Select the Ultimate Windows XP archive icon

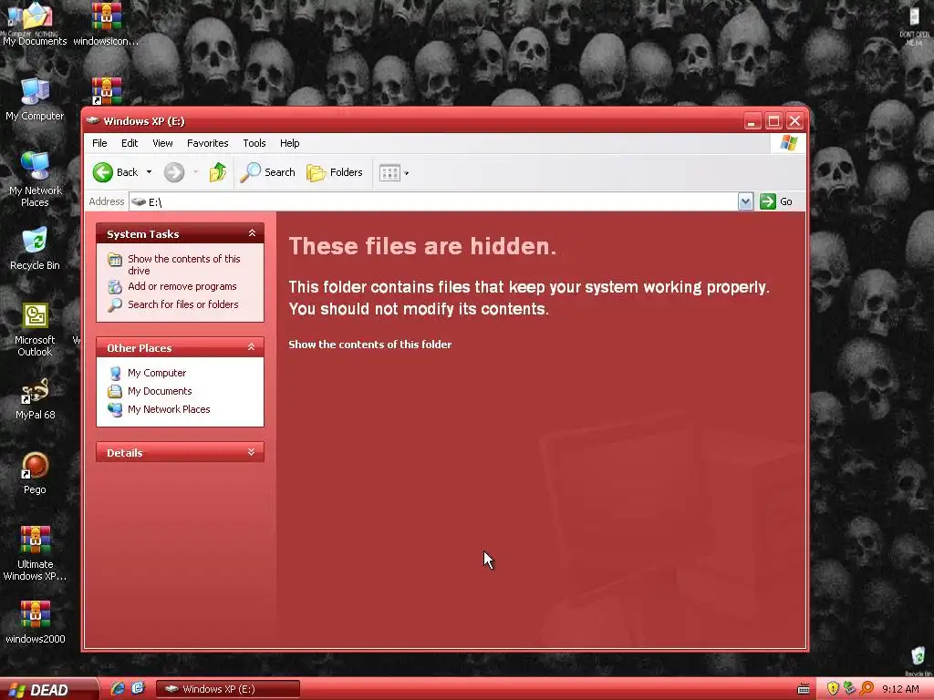click(x=35, y=553)
